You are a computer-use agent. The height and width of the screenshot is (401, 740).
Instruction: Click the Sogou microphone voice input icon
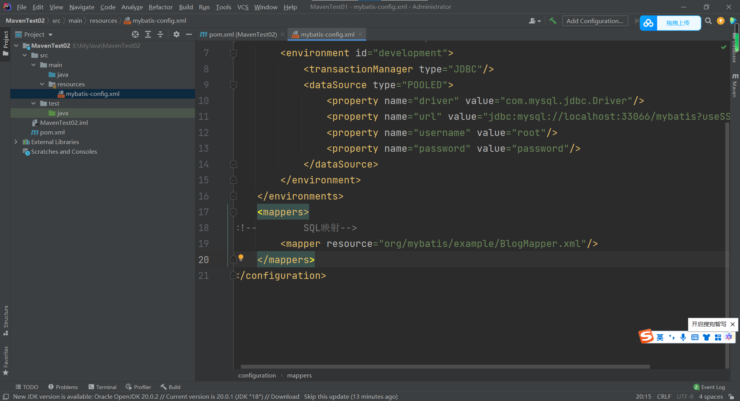[x=683, y=337]
